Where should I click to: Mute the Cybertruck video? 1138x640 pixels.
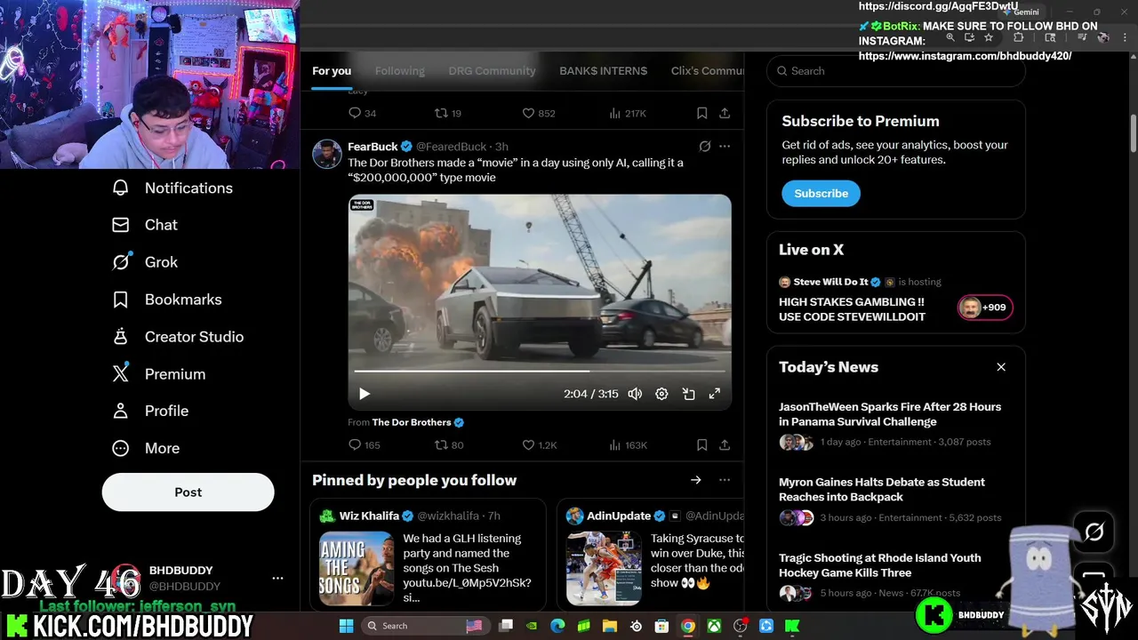[635, 394]
